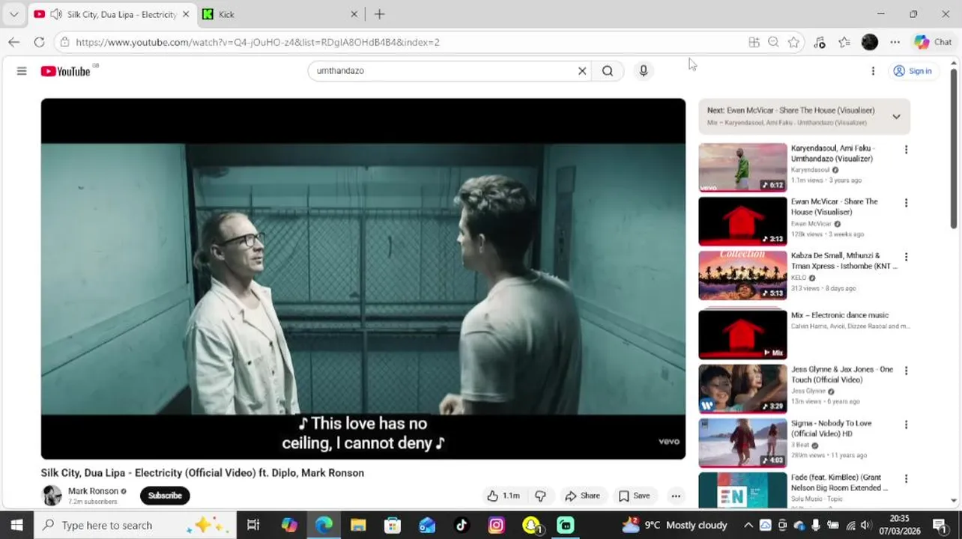Click the Electricity video player
Viewport: 962px width, 539px height.
click(x=363, y=278)
